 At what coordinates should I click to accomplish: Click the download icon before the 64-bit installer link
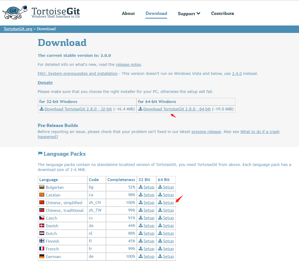(x=140, y=109)
